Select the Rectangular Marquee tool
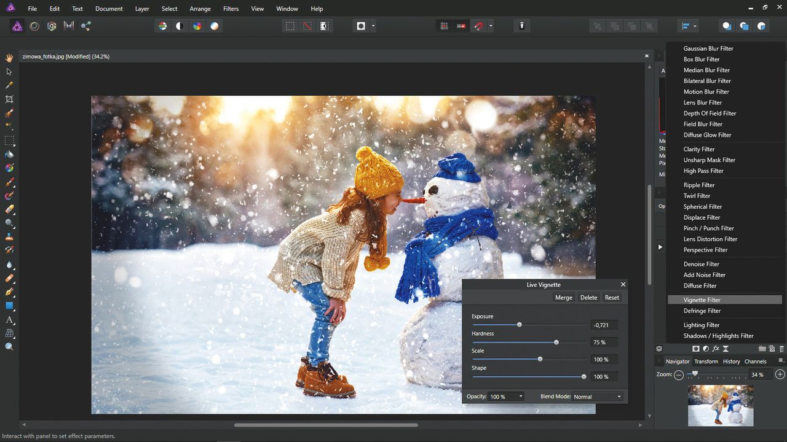 (9, 141)
